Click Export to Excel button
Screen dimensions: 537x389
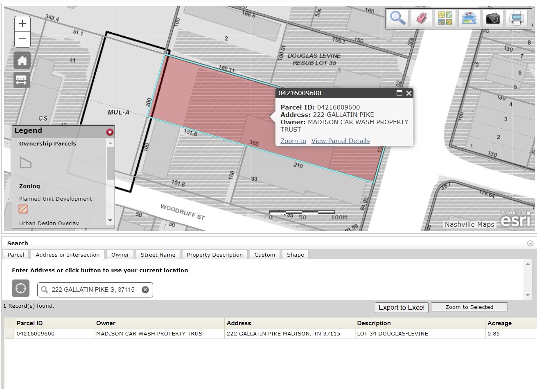(402, 307)
